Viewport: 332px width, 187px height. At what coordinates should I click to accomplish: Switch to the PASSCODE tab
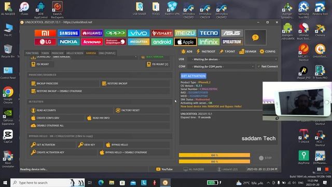click(x=58, y=53)
